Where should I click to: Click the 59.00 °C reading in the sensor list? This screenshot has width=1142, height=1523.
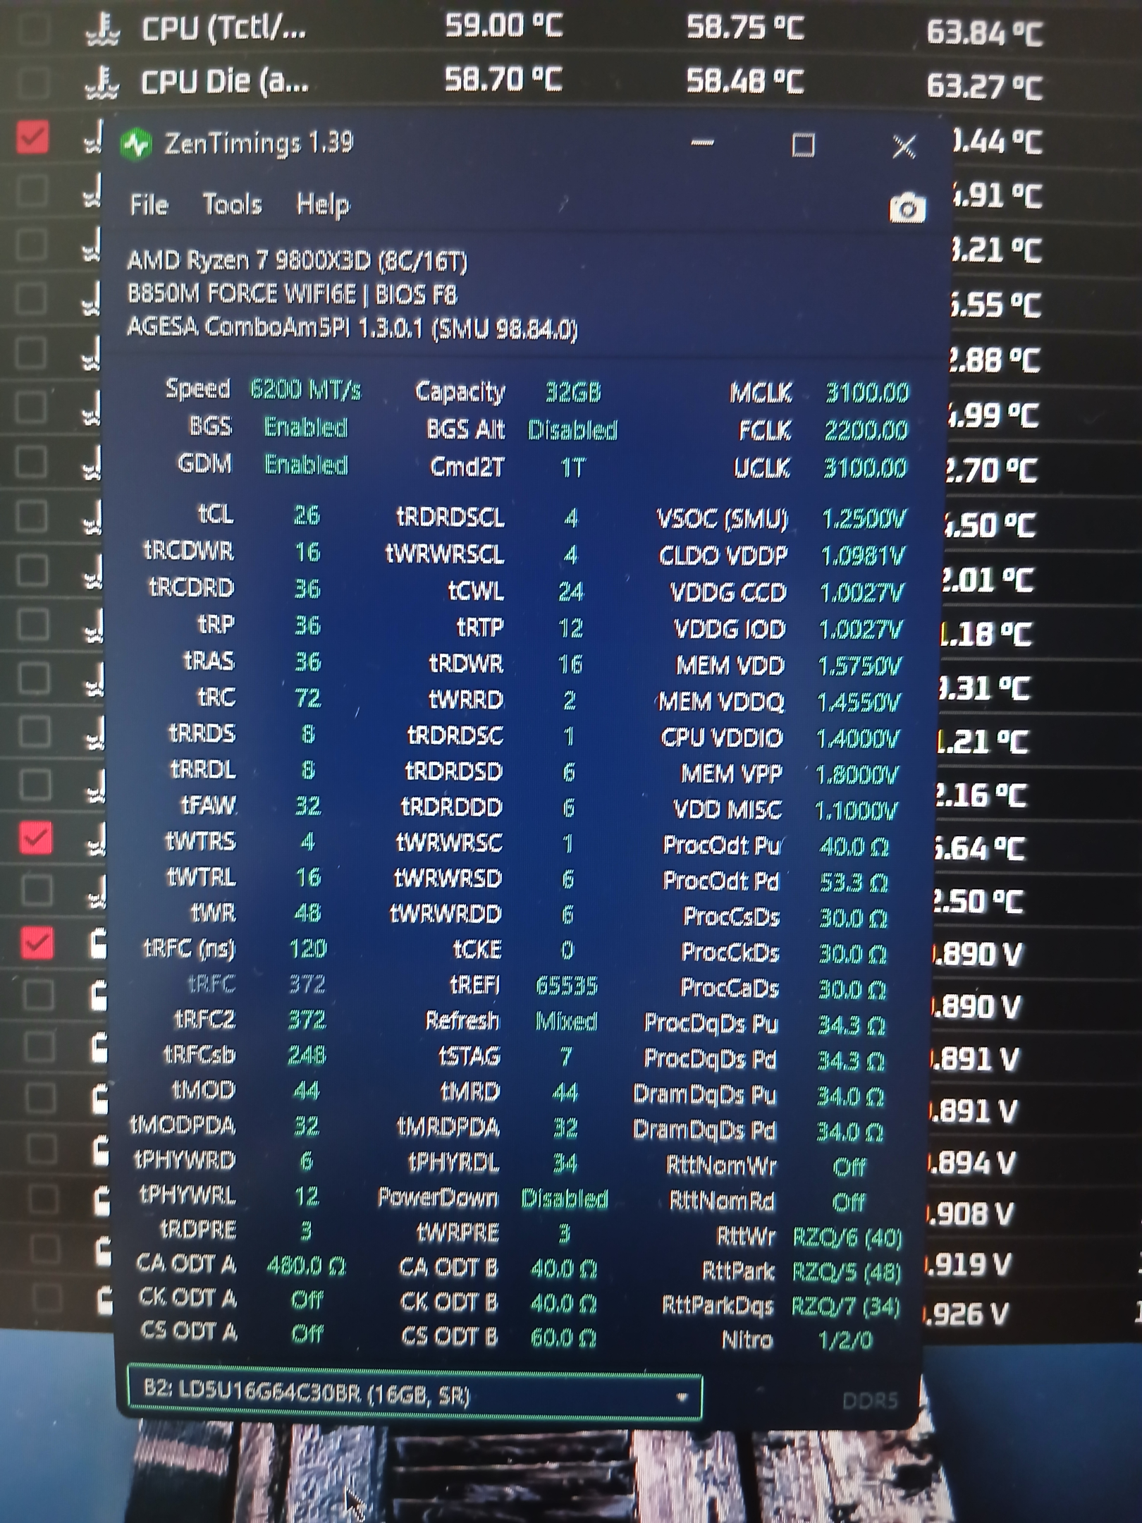click(x=503, y=27)
